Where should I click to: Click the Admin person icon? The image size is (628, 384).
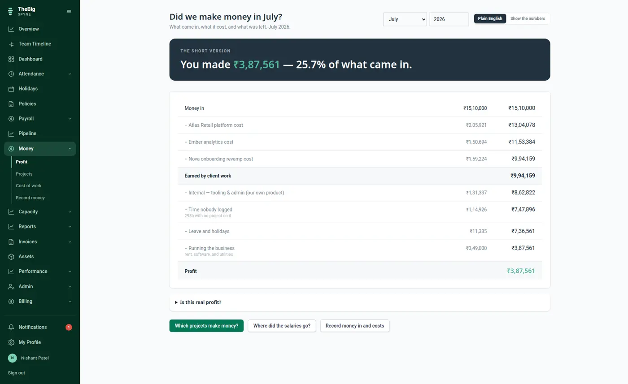11,286
